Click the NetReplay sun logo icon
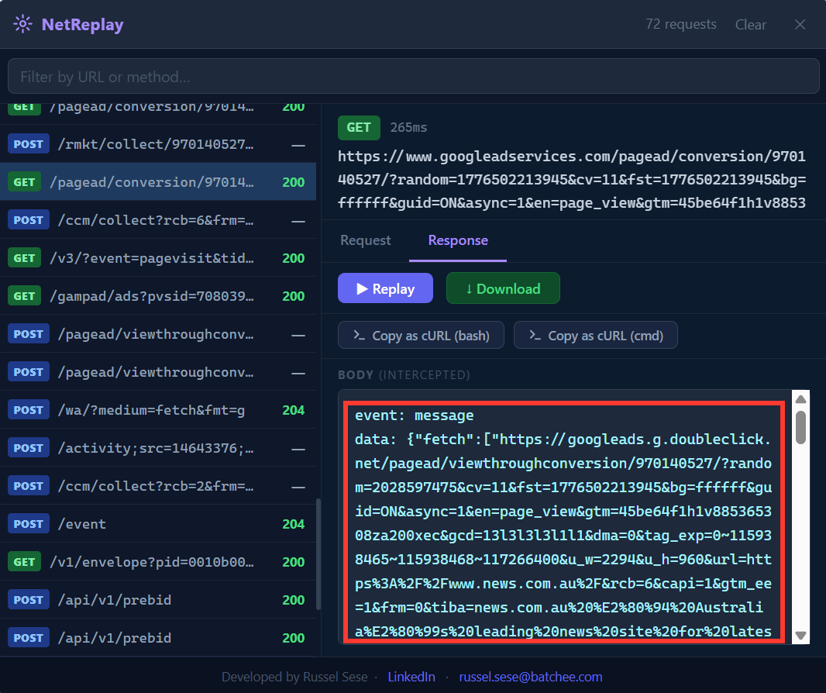This screenshot has height=693, width=826. click(x=23, y=24)
